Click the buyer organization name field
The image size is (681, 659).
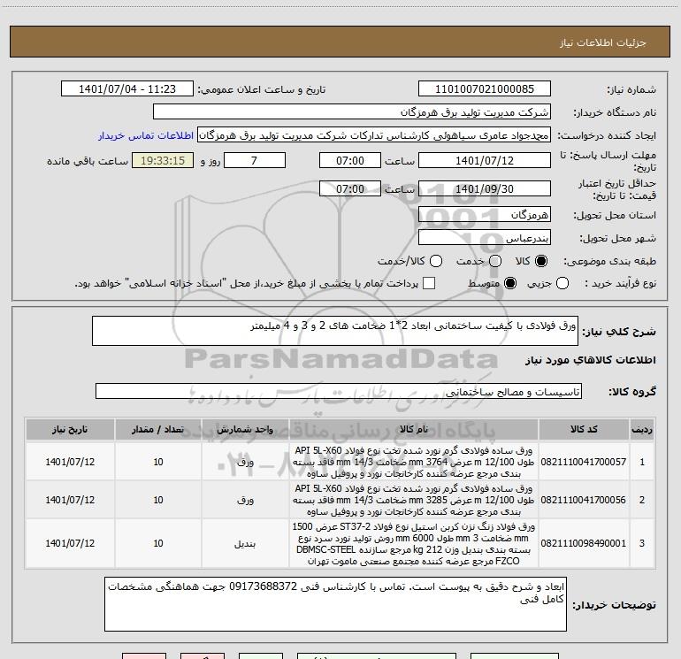[x=352, y=112]
